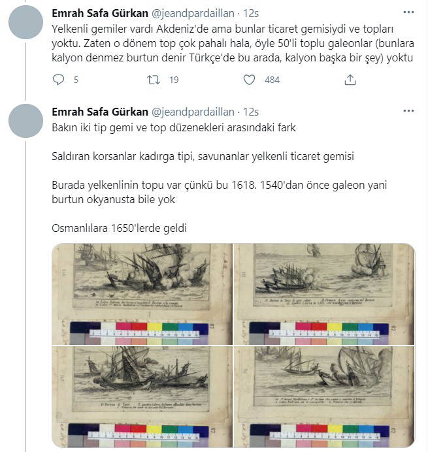
Task: Like the first tweet
Action: (x=249, y=80)
